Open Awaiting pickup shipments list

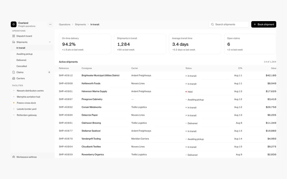[x=32, y=54]
